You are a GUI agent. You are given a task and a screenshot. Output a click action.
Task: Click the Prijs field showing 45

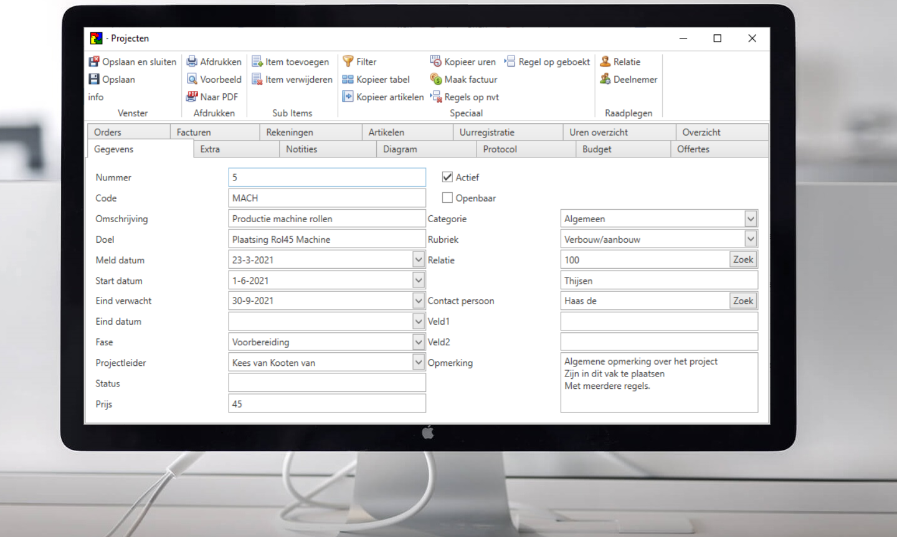[327, 403]
